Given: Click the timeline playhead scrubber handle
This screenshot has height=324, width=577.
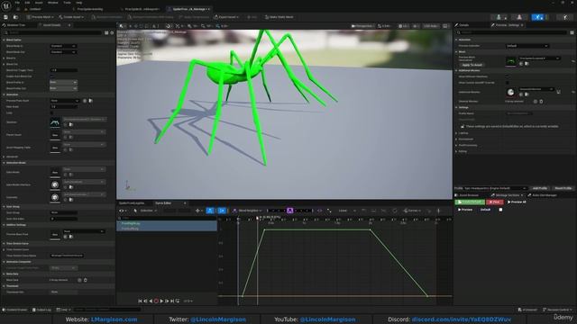Looking at the screenshot, I should (x=257, y=218).
